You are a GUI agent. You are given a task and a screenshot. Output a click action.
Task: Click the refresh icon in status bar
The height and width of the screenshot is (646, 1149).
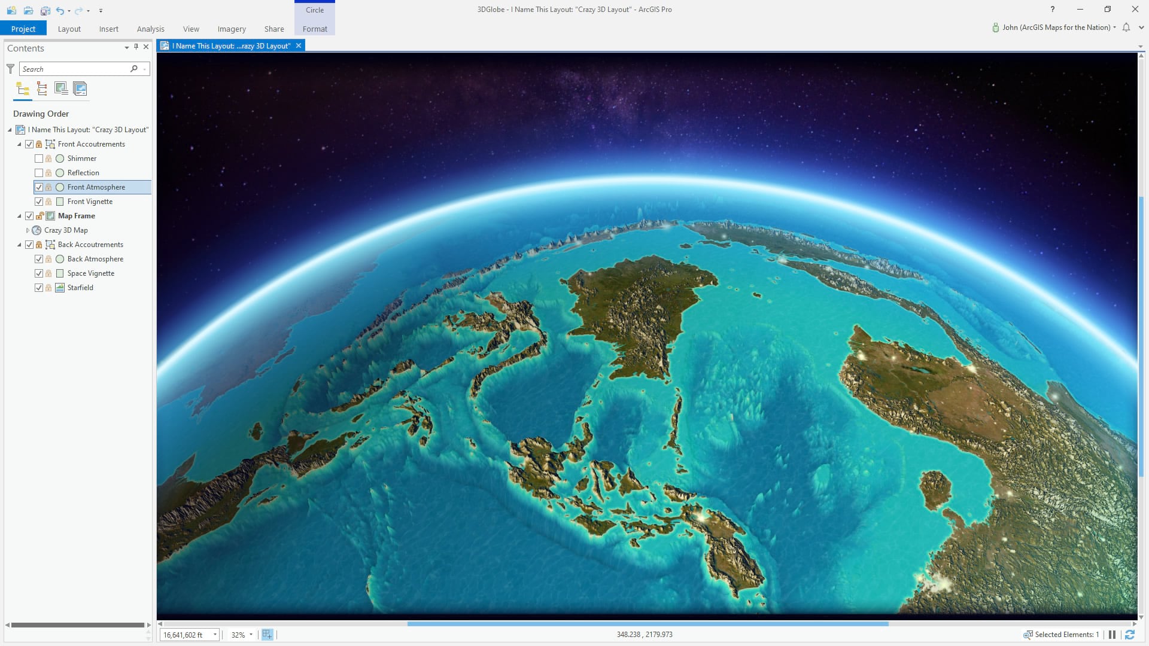pos(1130,635)
